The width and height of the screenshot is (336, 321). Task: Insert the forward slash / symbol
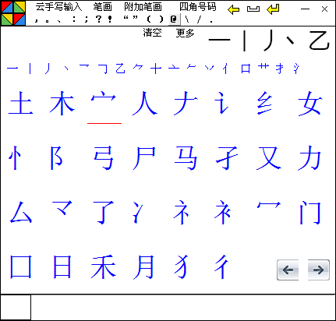click(x=199, y=19)
